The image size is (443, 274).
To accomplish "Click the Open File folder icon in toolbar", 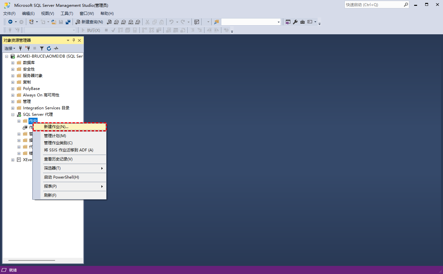I will [54, 22].
